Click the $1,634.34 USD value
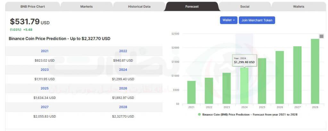This screenshot has height=131, width=328. coord(45,98)
